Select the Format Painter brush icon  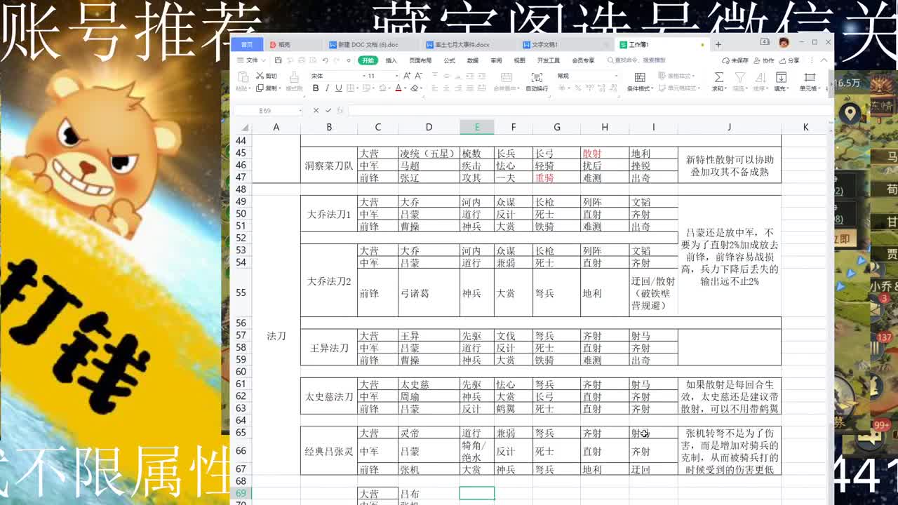click(x=294, y=77)
